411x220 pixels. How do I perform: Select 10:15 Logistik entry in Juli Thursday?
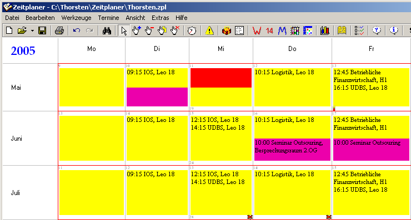284,174
